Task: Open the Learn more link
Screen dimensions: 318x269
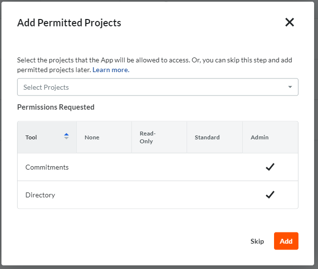Action: pos(111,70)
